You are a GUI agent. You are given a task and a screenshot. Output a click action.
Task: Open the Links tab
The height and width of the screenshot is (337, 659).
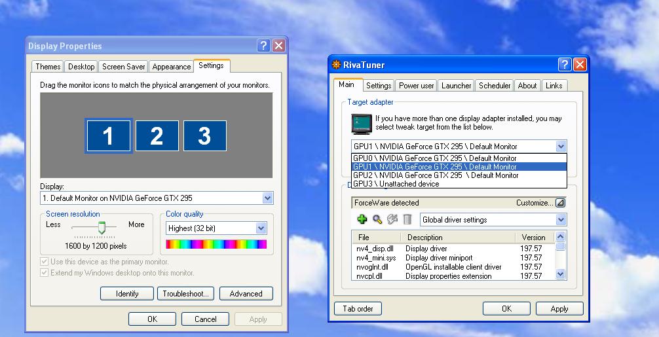554,86
